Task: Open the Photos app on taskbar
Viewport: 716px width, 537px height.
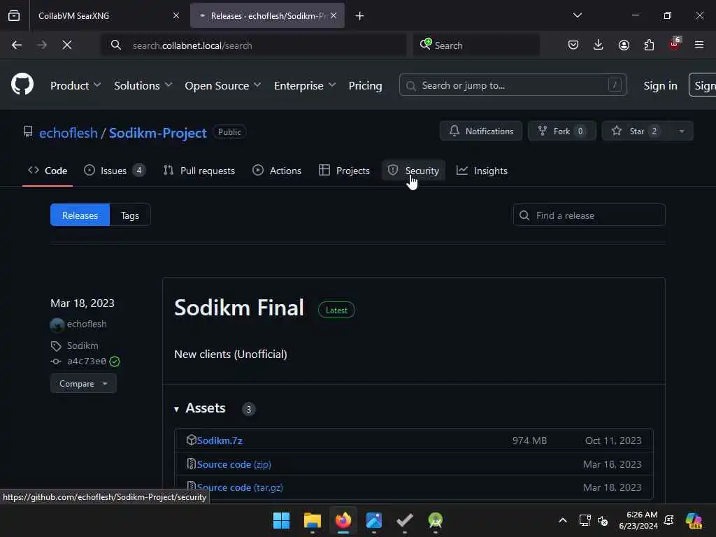Action: 374,520
